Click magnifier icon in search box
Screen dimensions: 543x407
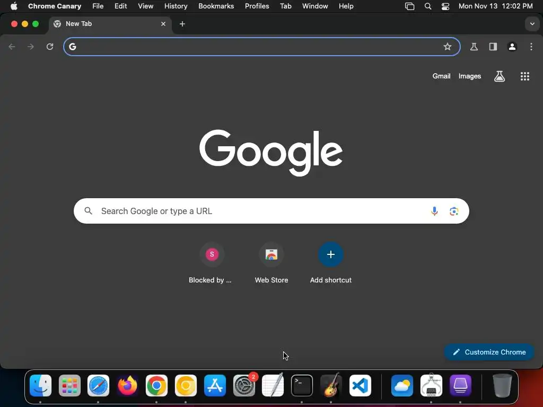click(89, 211)
